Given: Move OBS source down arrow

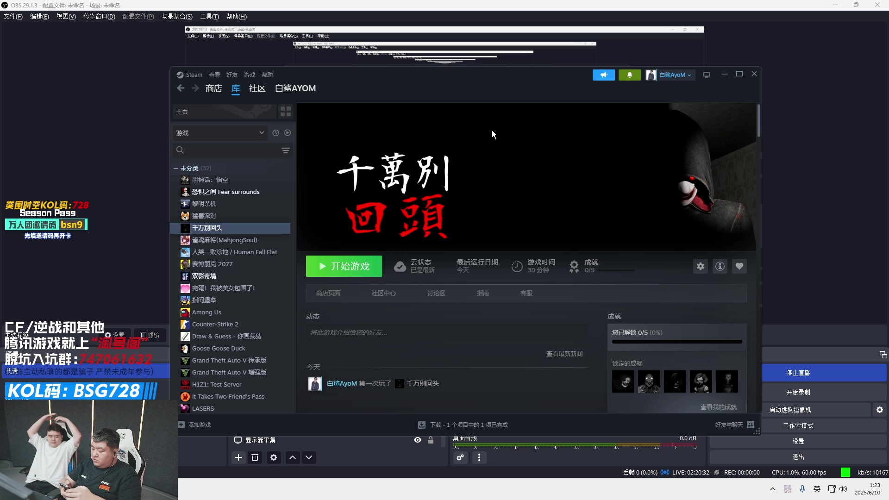Looking at the screenshot, I should [309, 457].
